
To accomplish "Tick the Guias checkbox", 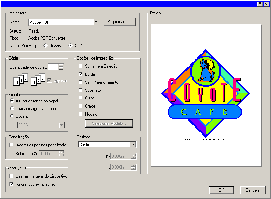I will click(x=81, y=98).
